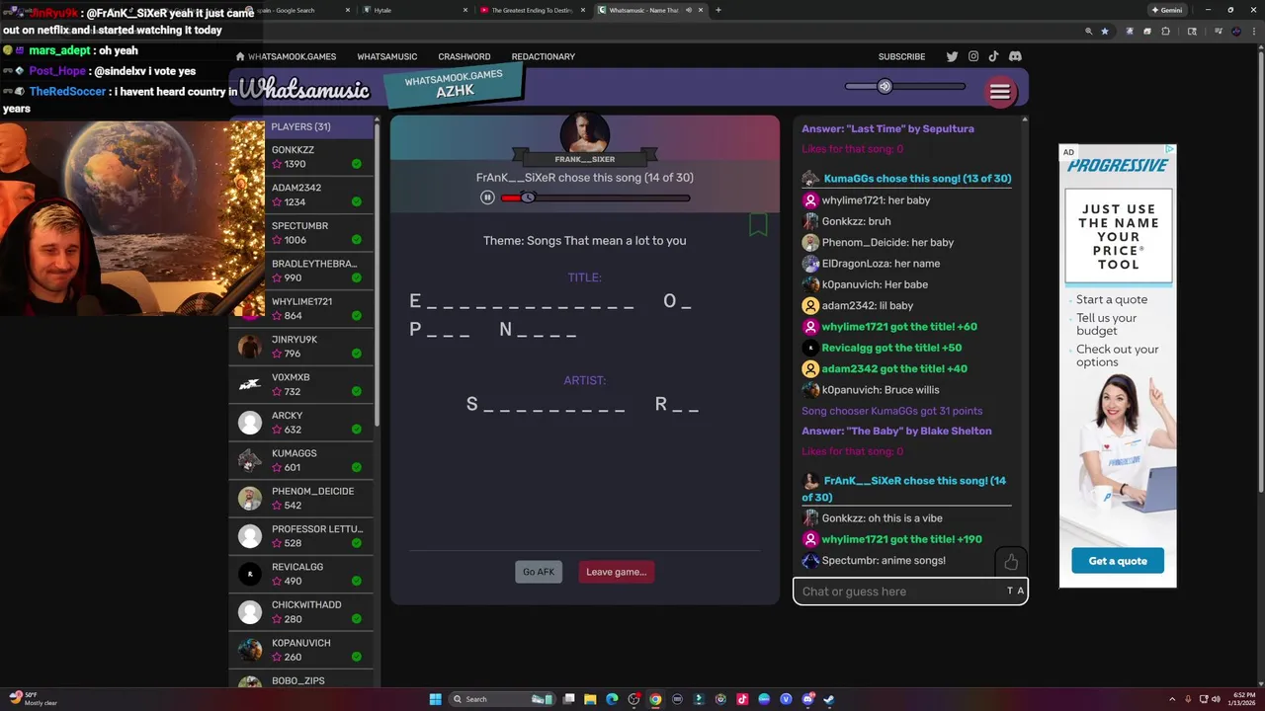The width and height of the screenshot is (1265, 711).
Task: Open the Twitter link in site header
Action: point(953,56)
